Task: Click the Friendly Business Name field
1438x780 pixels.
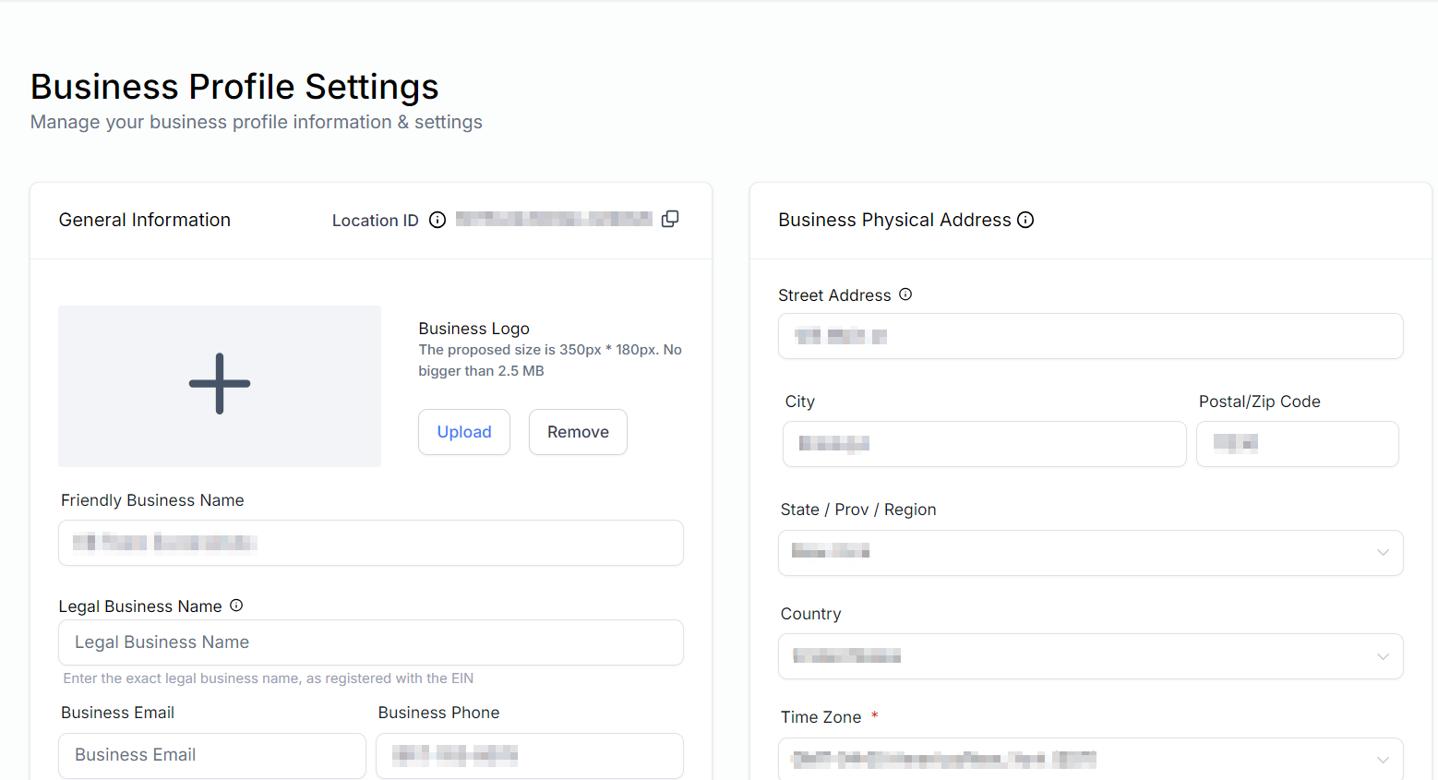Action: (x=370, y=543)
